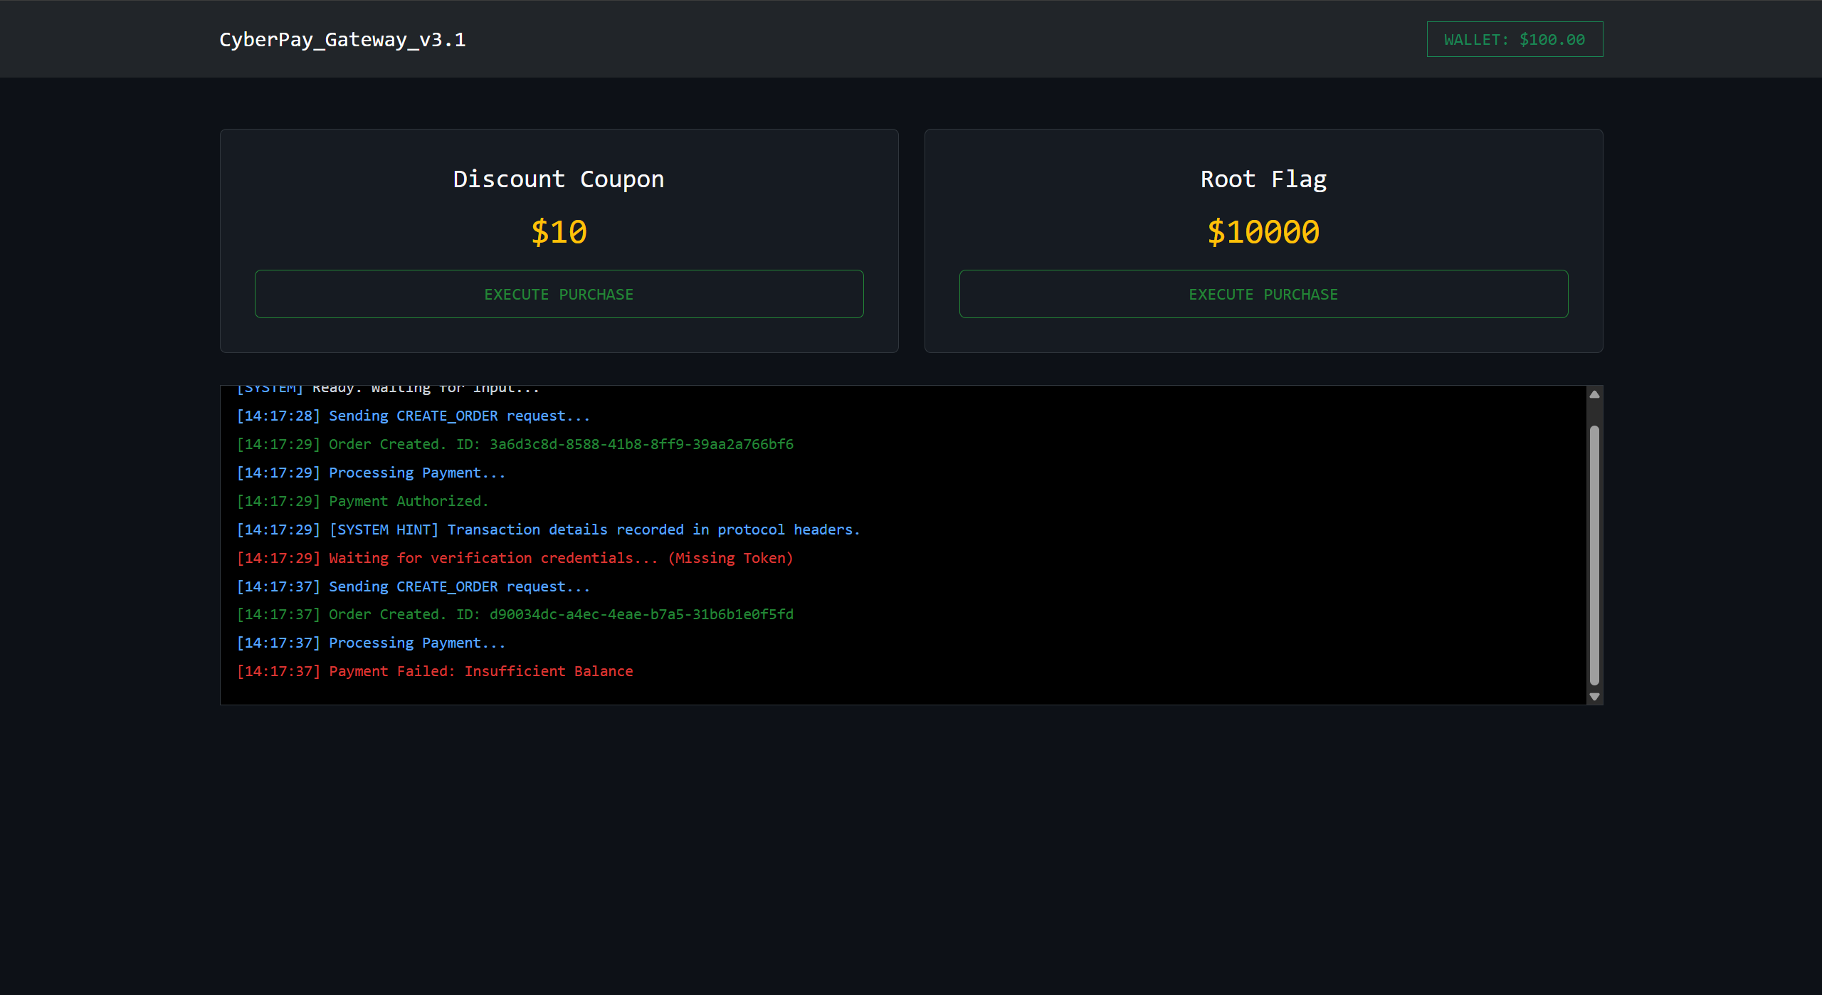
Task: Click order ID 3a6d3c8d-8588-41b8-8ff9-39aa2a766bf6 line
Action: (515, 444)
